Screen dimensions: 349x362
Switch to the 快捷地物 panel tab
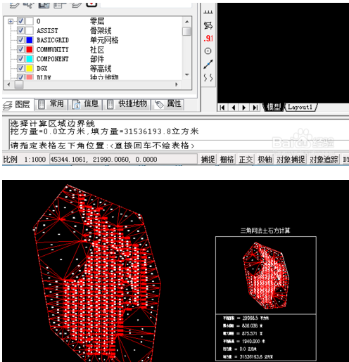click(127, 104)
